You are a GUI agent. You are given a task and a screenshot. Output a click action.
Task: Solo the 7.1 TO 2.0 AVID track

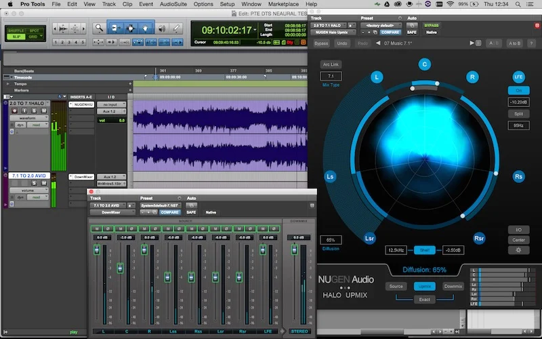34,183
